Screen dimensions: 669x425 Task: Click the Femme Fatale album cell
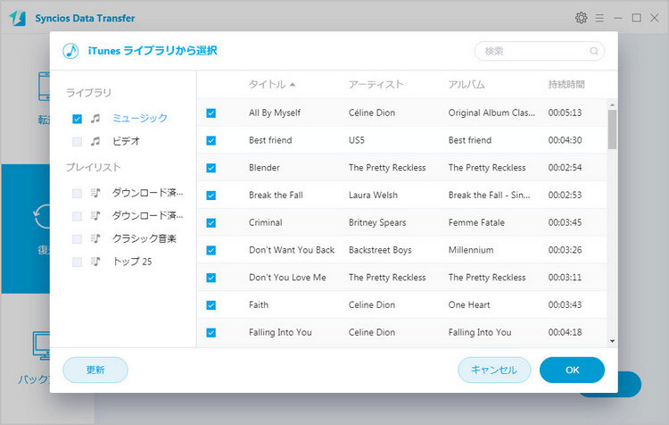pyautogui.click(x=476, y=222)
